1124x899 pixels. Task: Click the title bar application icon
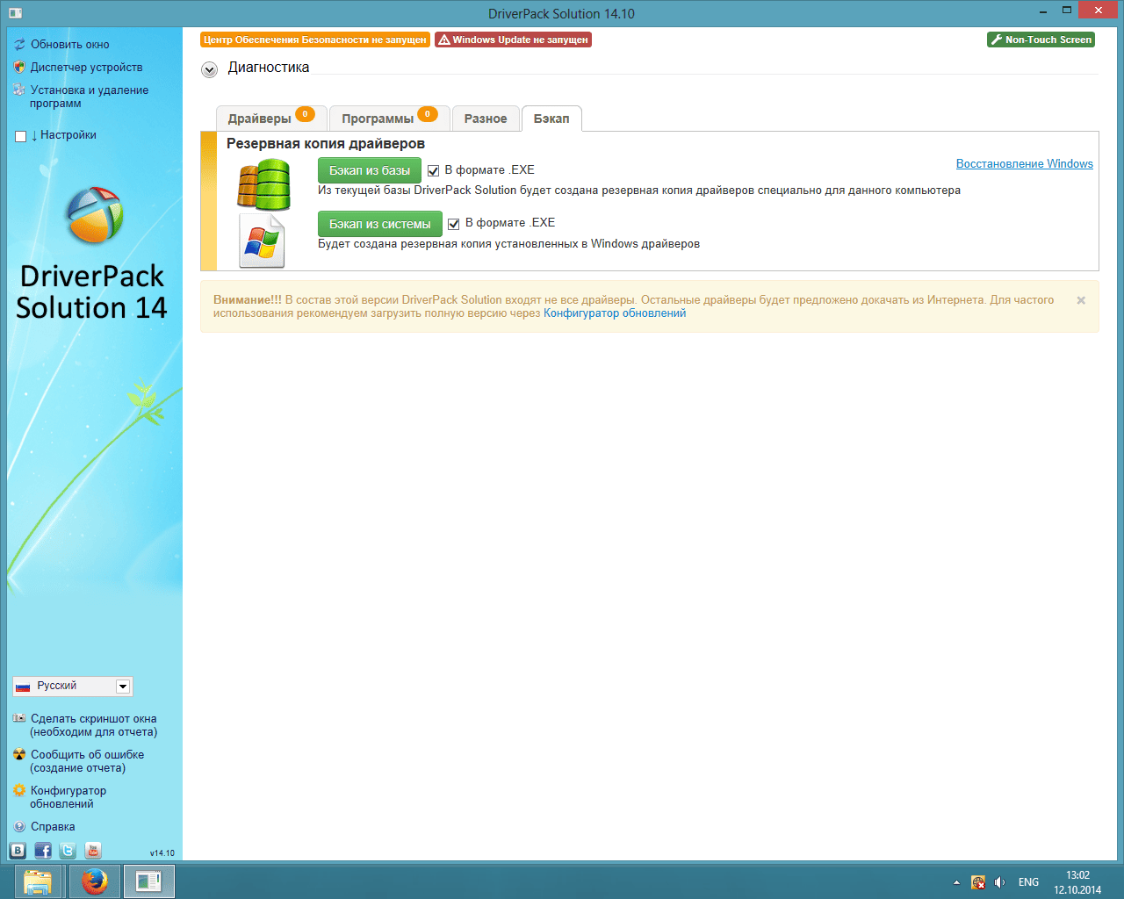[15, 13]
